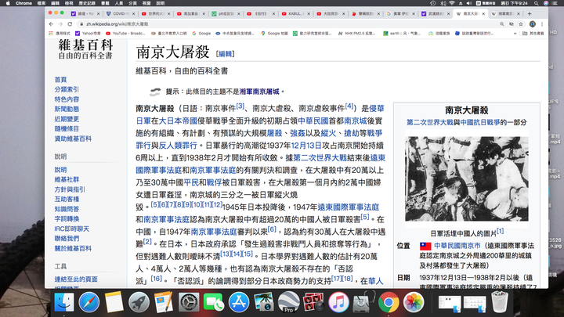Open 近期變更 in the sidebar
564x317 pixels.
[67, 119]
